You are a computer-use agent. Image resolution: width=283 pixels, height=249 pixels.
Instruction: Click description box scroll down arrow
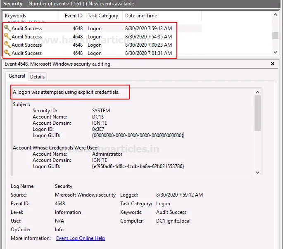click(x=258, y=173)
